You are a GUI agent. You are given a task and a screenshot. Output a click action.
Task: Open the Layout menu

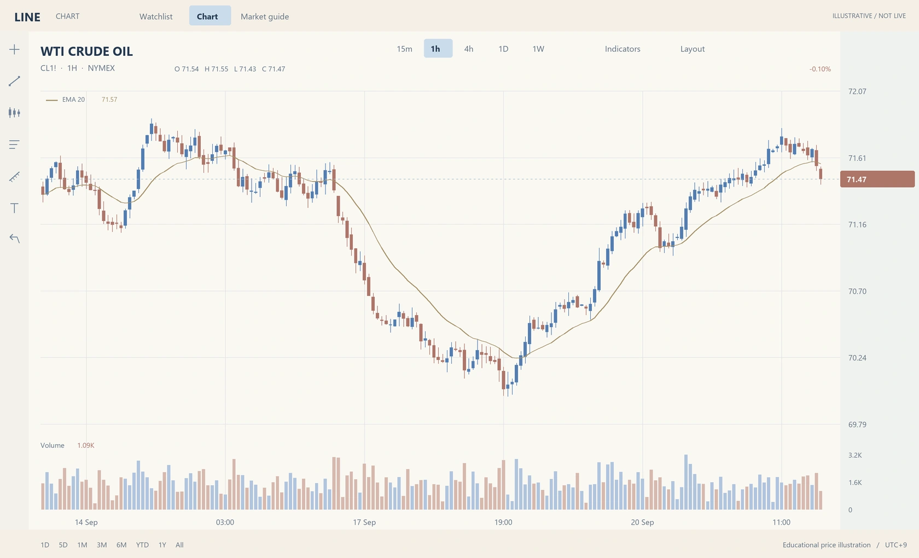693,49
